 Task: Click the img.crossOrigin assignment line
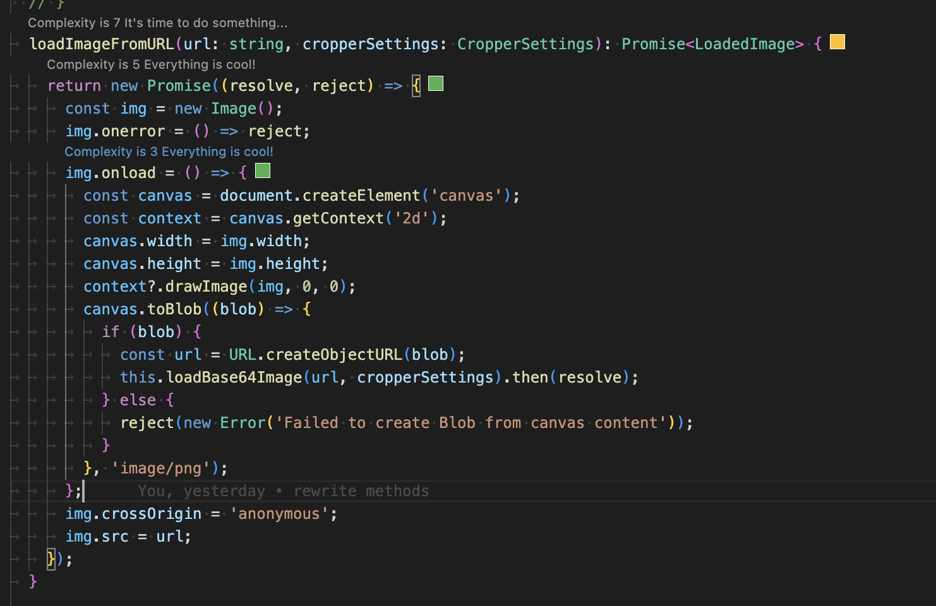(x=133, y=513)
